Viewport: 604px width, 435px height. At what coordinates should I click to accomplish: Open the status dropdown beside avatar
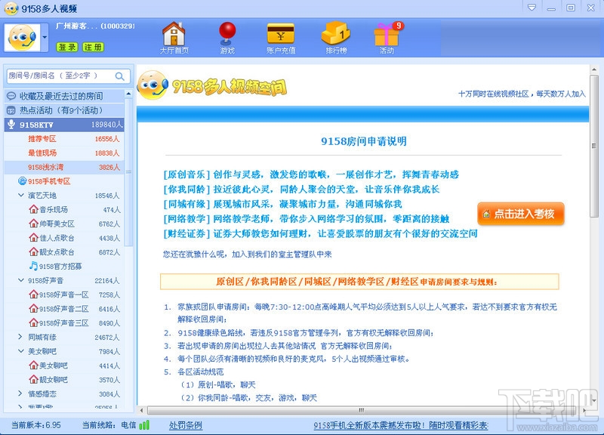[x=45, y=37]
